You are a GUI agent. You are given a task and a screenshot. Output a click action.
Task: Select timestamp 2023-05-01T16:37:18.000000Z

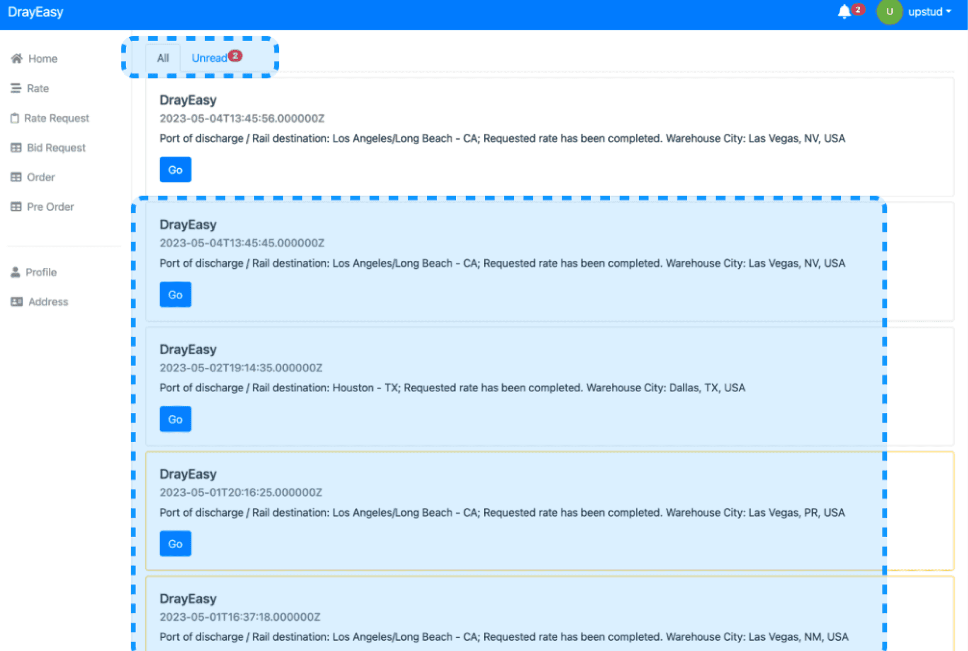point(240,617)
